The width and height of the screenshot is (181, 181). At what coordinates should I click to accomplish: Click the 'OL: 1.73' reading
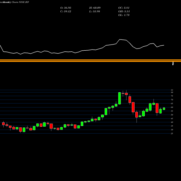click(124, 15)
